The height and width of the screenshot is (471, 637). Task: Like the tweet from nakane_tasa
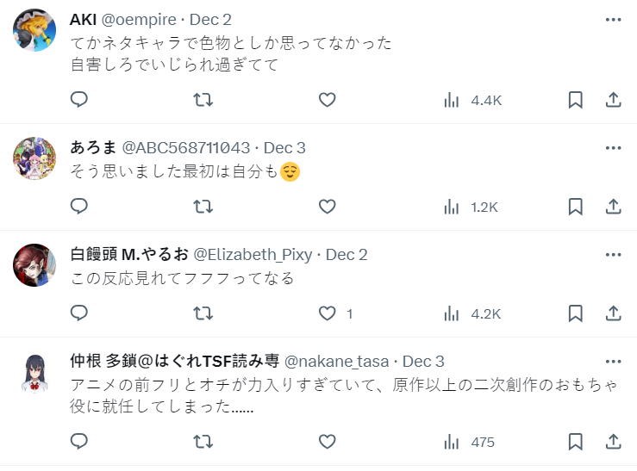327,442
